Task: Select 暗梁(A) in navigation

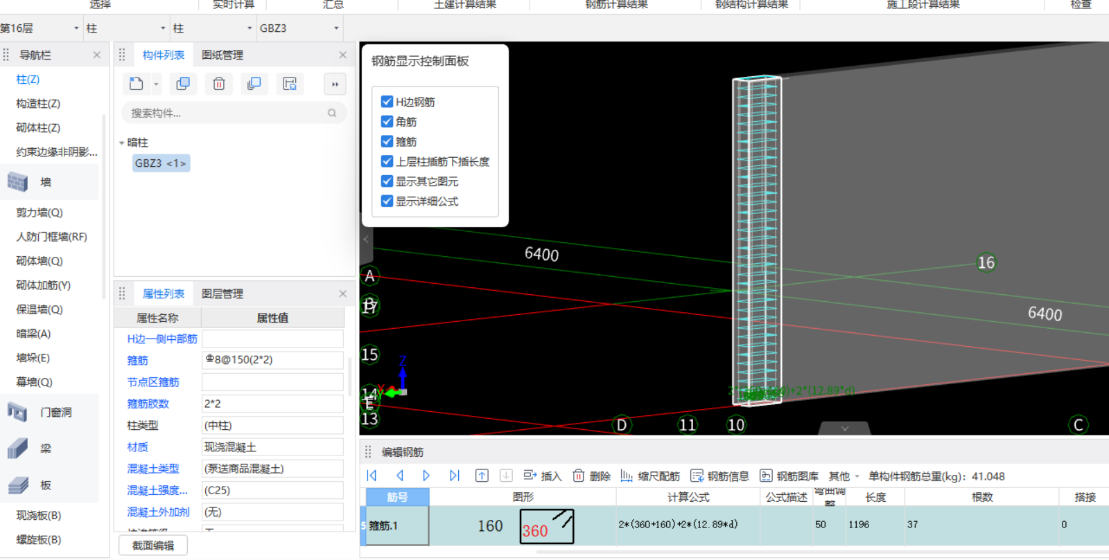Action: 33,334
